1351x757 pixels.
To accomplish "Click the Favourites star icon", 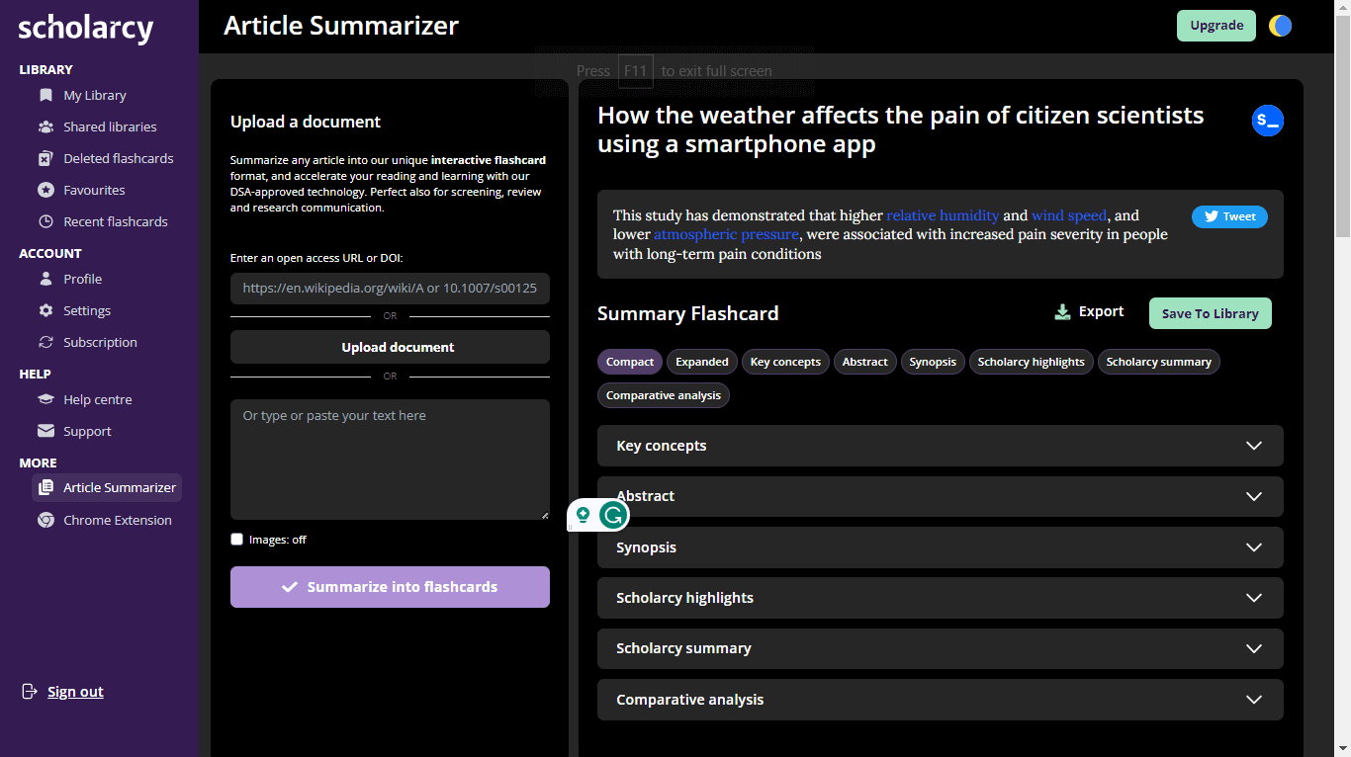I will pos(45,190).
